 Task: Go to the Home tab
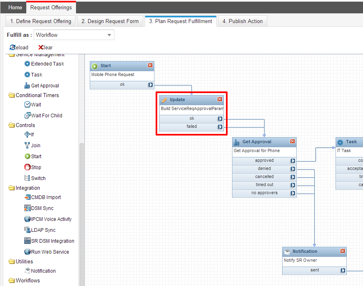tap(15, 7)
